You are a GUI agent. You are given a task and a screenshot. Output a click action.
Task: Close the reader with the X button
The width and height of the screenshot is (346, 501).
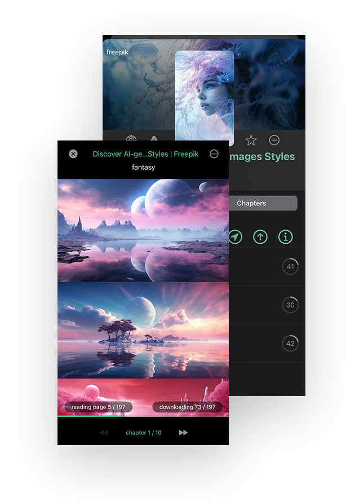coord(73,154)
